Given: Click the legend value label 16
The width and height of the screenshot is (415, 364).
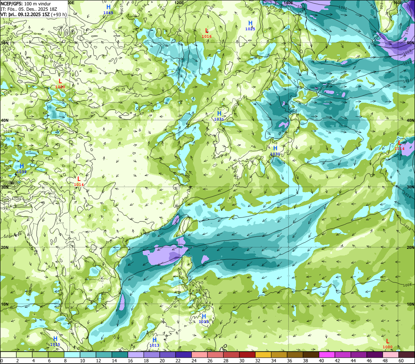Looking at the screenshot, I should tap(130, 361).
